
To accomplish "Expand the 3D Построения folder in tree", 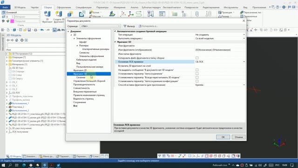I will pos(7,54).
